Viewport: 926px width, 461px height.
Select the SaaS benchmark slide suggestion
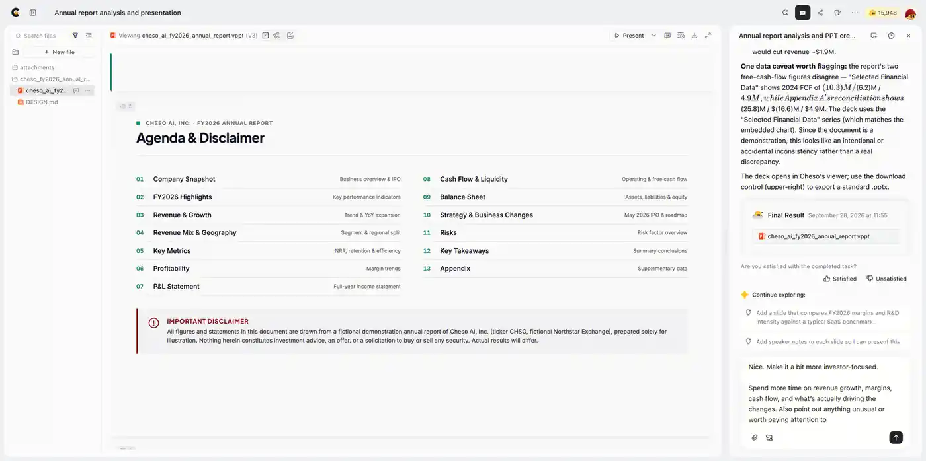[x=825, y=317]
